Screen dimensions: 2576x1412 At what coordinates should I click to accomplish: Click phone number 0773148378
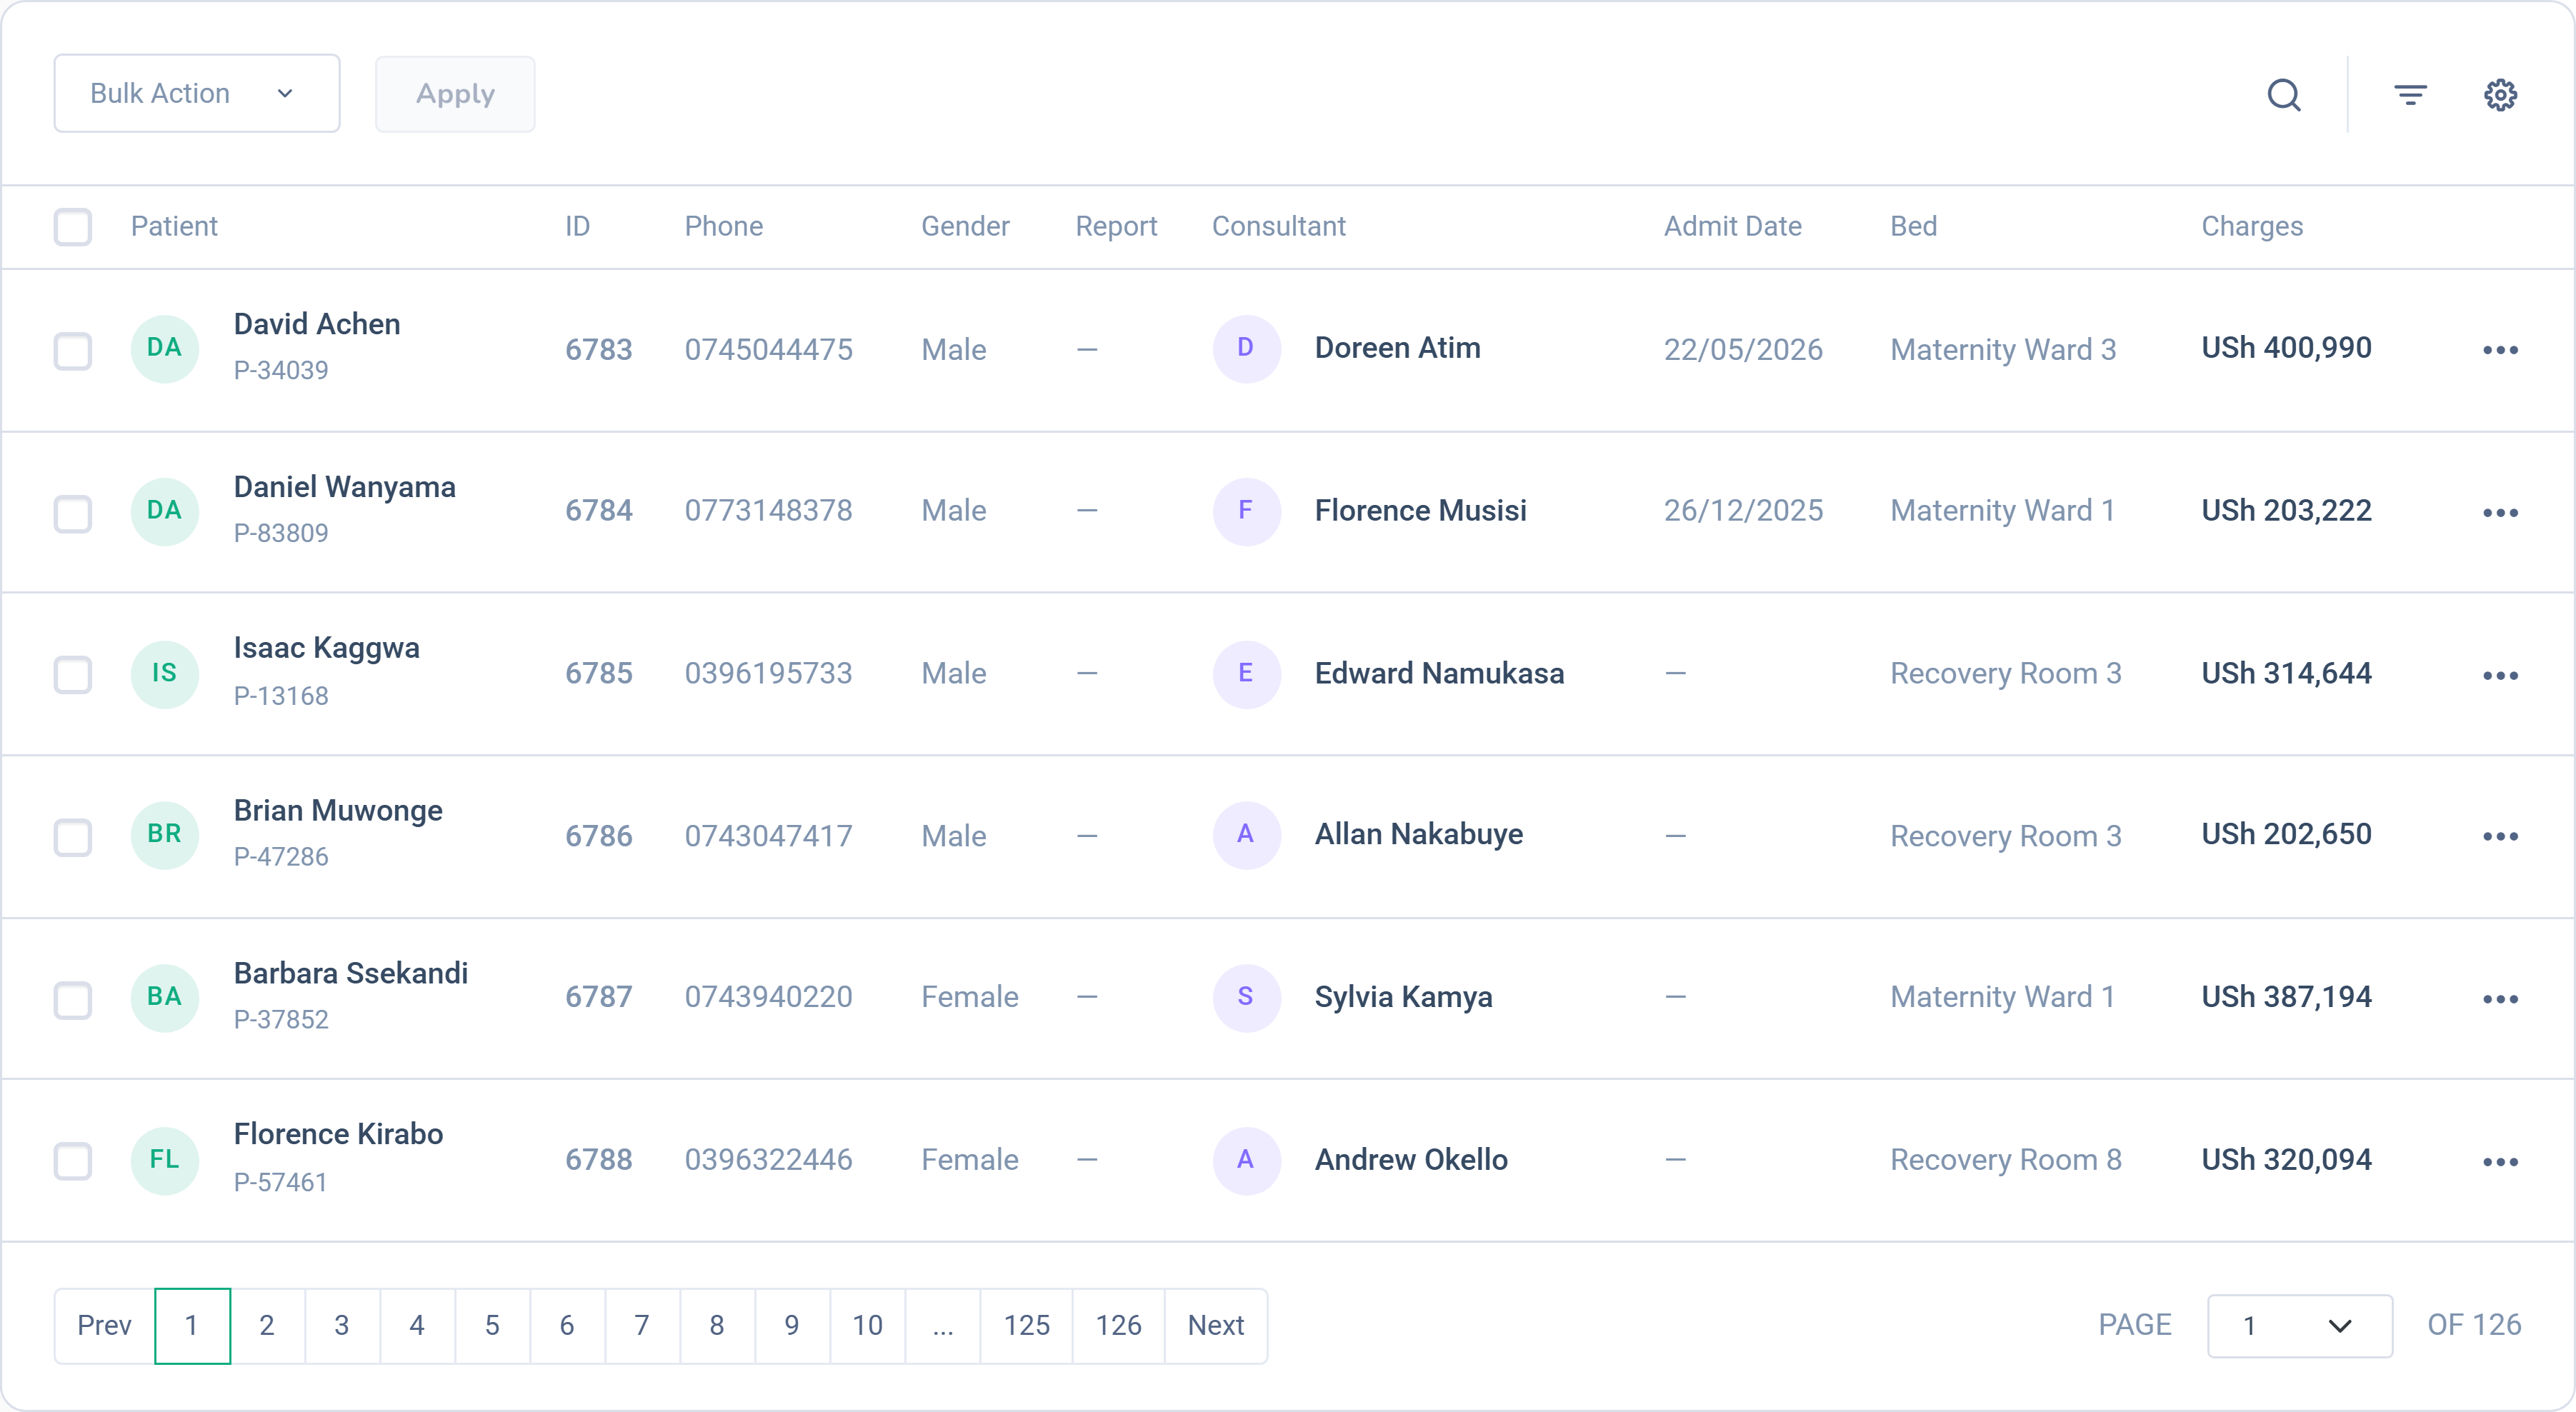[x=769, y=511]
